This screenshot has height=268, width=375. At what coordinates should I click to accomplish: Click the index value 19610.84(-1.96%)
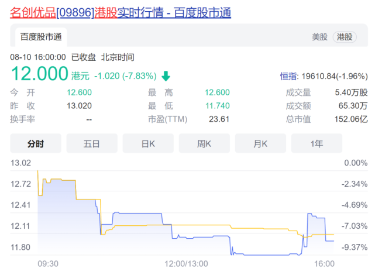click(x=335, y=76)
